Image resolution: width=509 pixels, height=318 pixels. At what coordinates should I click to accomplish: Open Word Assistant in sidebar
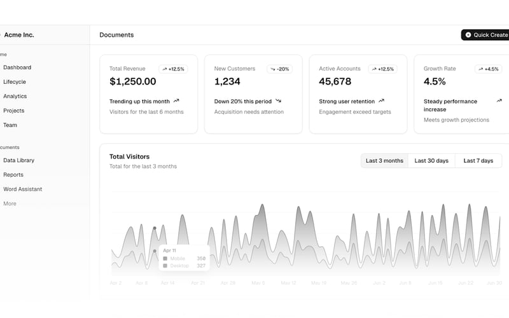pos(23,189)
